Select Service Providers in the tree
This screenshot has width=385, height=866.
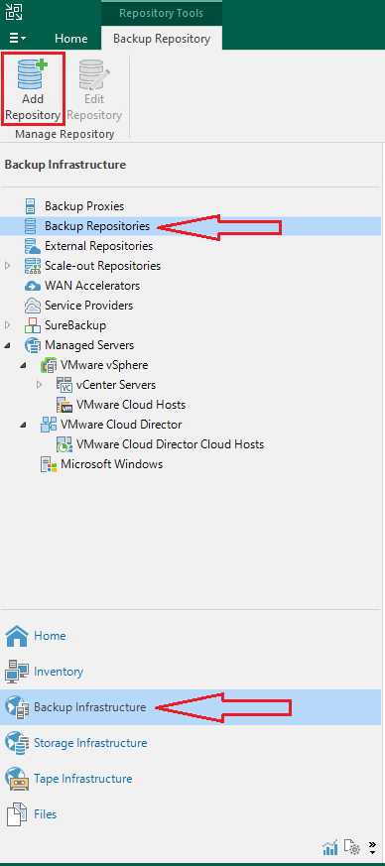(88, 306)
